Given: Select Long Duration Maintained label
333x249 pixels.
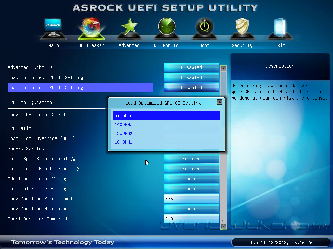Looking at the screenshot, I should [39, 209].
